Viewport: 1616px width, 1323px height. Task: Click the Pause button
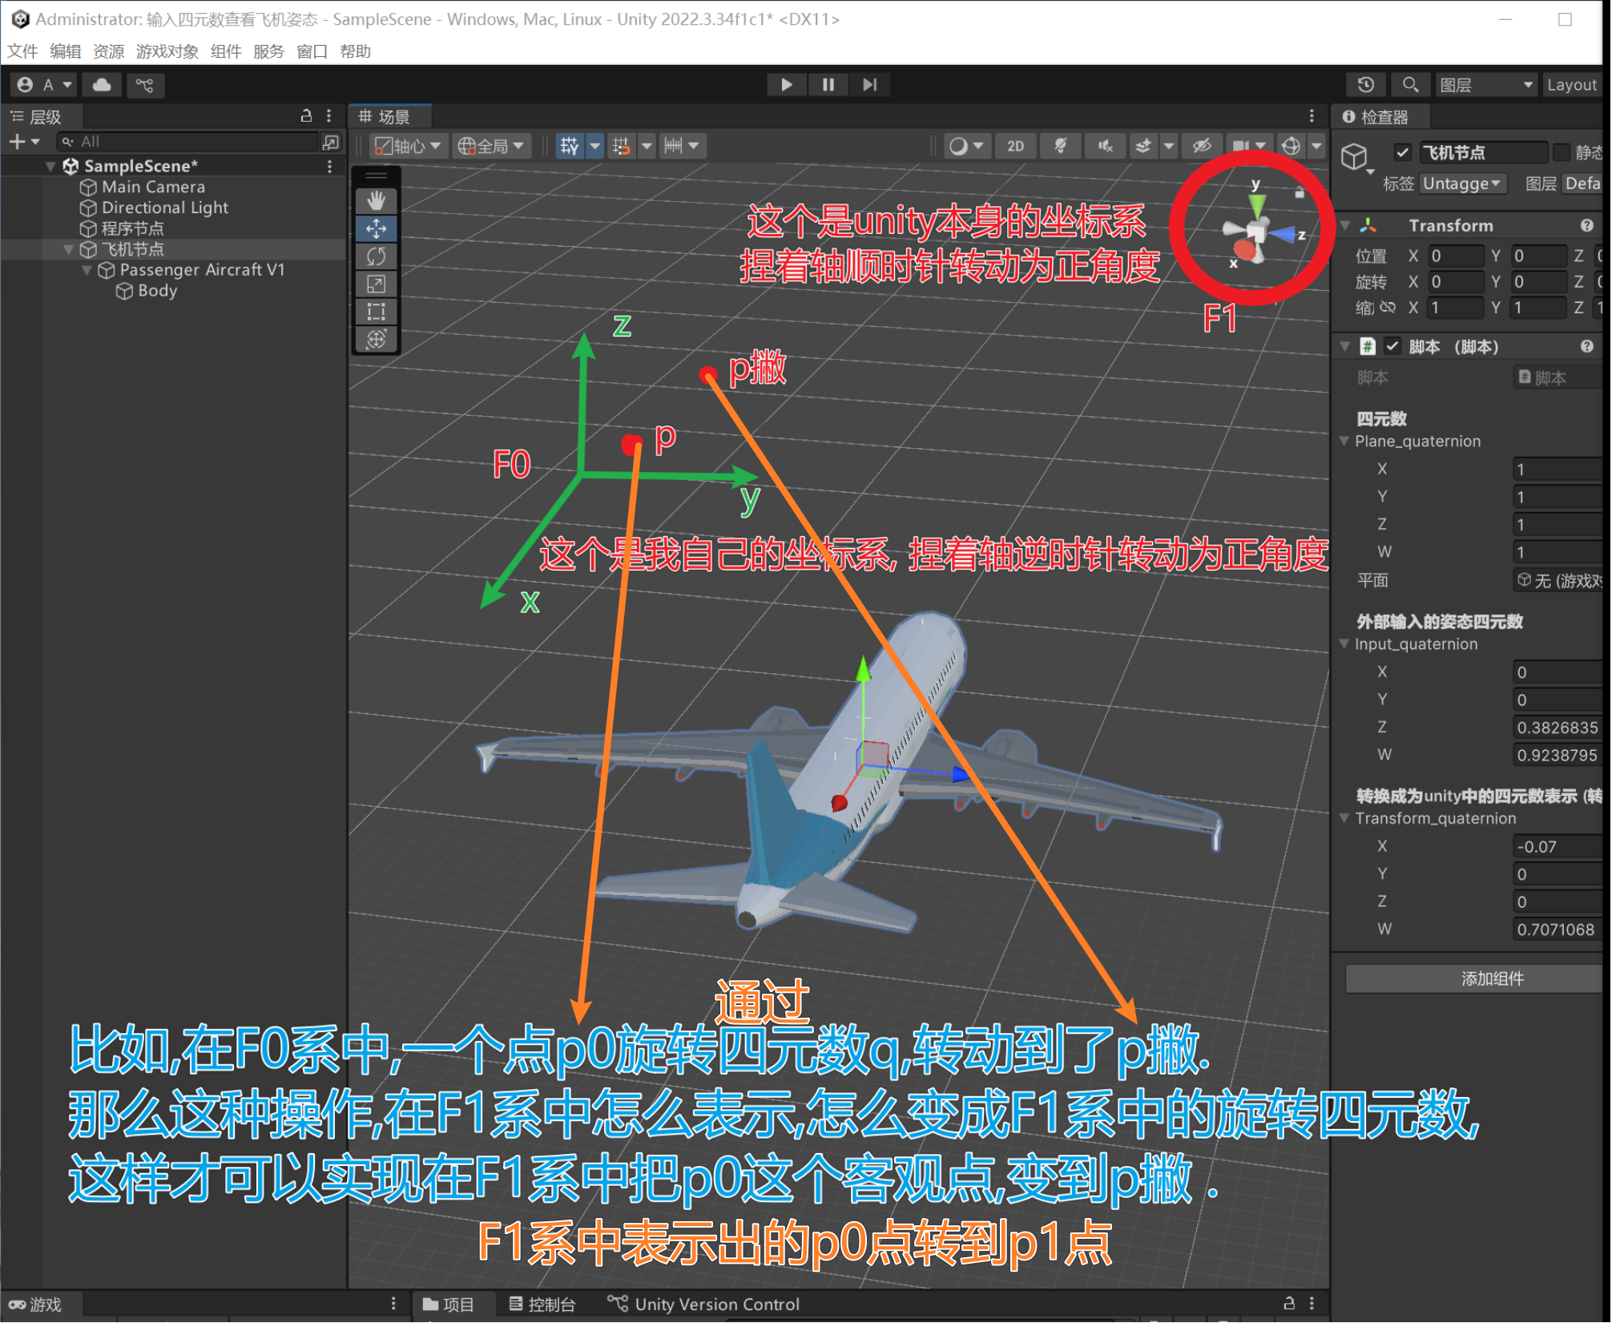[828, 85]
